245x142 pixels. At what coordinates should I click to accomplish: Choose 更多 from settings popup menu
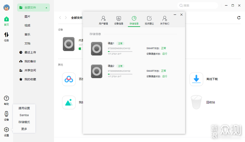(24, 129)
